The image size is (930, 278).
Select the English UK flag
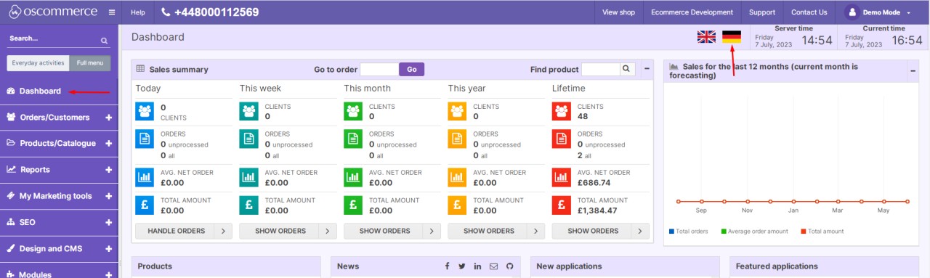pyautogui.click(x=706, y=36)
